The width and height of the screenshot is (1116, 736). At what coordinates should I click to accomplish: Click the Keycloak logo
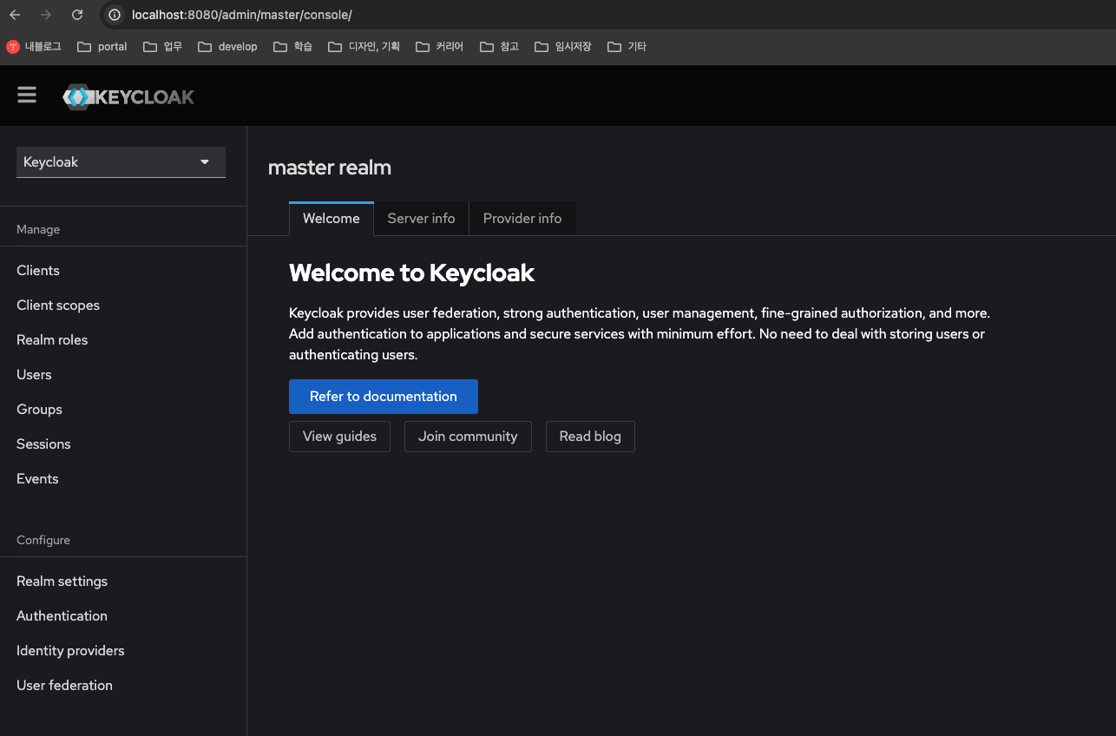[x=128, y=97]
